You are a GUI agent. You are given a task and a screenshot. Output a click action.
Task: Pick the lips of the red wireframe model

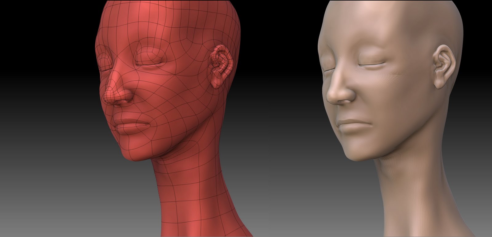pyautogui.click(x=133, y=126)
